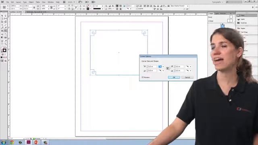
Task: Select the Line tool
Action: coord(6,25)
